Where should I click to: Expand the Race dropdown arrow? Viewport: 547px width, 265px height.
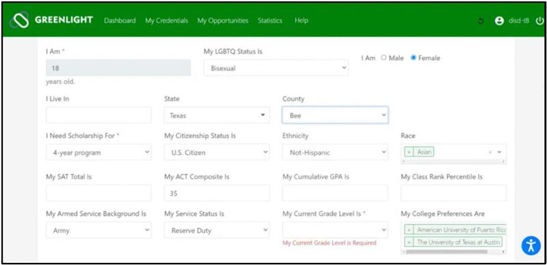click(x=499, y=152)
